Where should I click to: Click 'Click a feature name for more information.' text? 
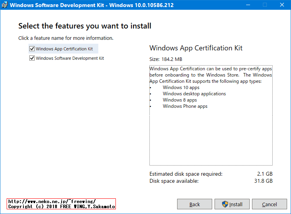66,38
